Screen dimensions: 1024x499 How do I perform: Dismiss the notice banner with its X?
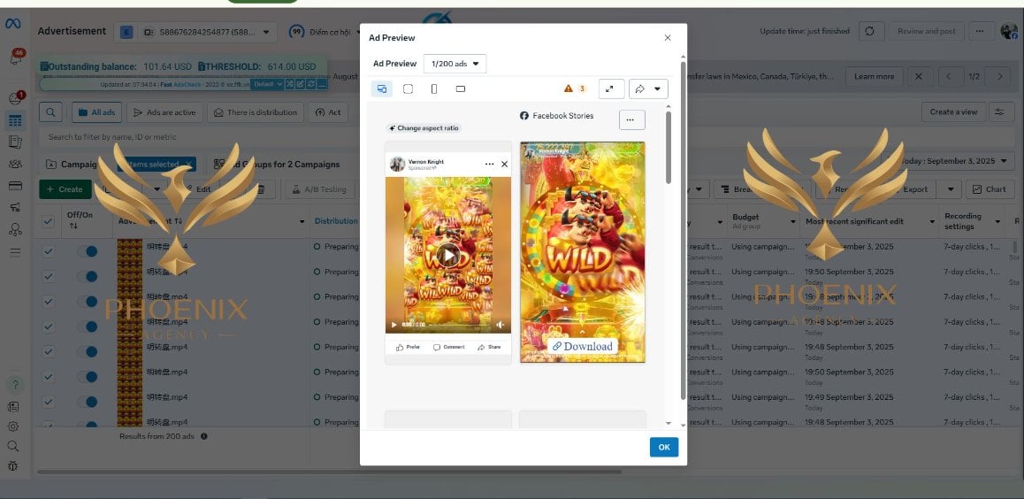coord(919,76)
